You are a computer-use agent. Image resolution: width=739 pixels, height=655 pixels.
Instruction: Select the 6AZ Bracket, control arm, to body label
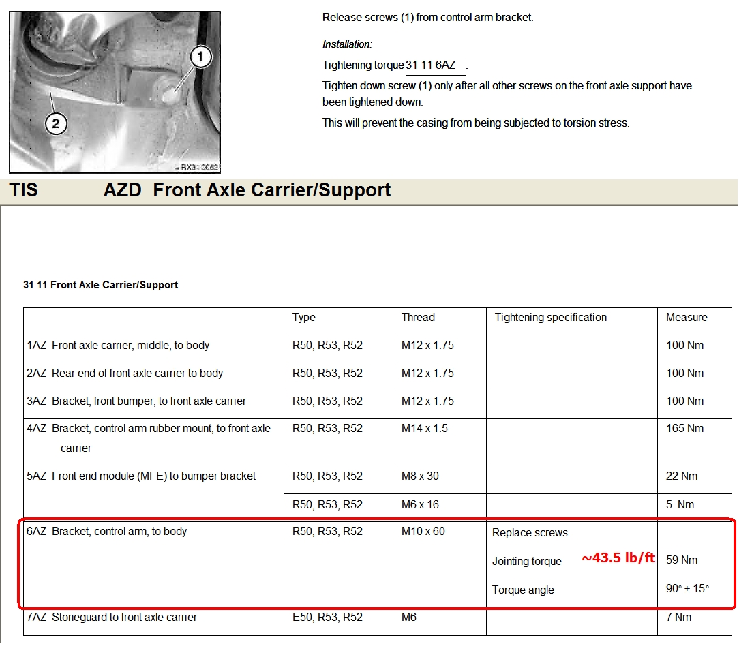(x=106, y=532)
